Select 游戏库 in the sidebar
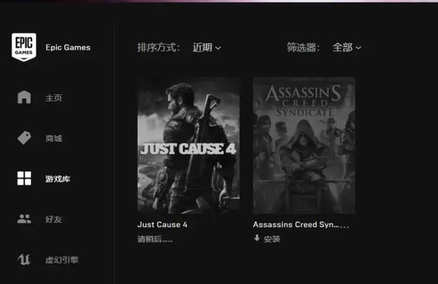This screenshot has width=438, height=284. pyautogui.click(x=57, y=179)
